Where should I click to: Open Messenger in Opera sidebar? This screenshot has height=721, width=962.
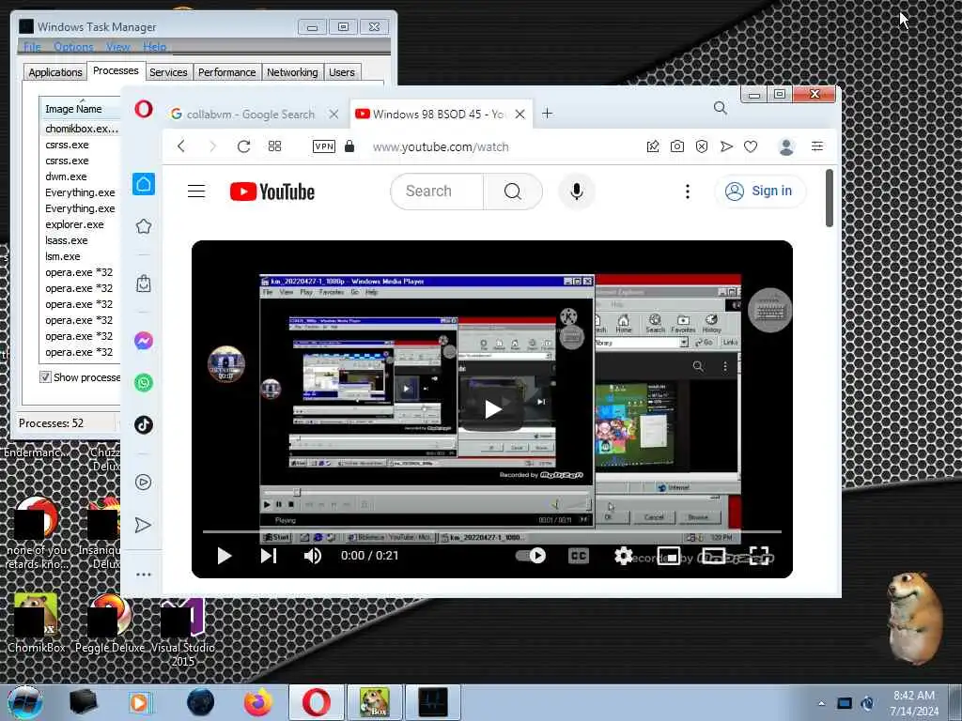(144, 340)
